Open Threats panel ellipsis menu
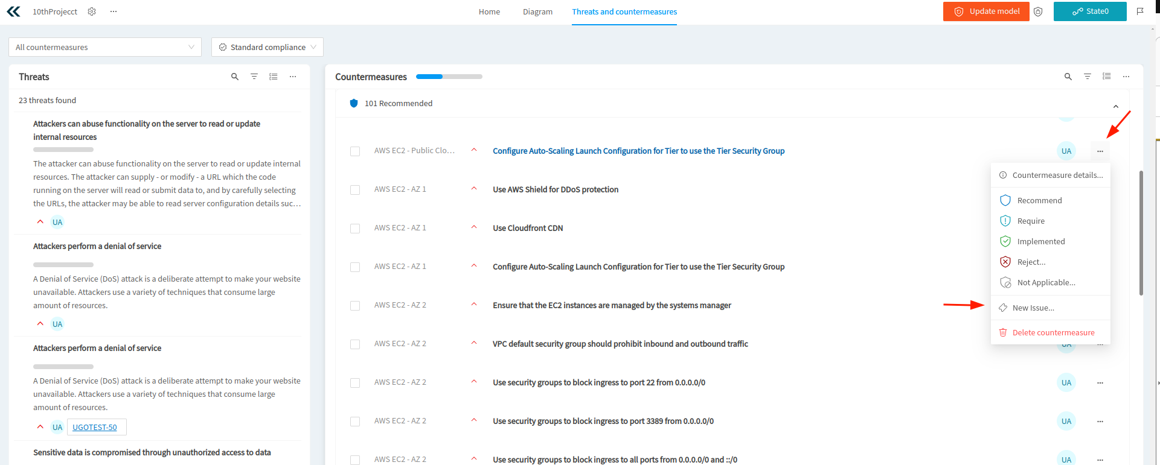The width and height of the screenshot is (1160, 465). click(293, 77)
